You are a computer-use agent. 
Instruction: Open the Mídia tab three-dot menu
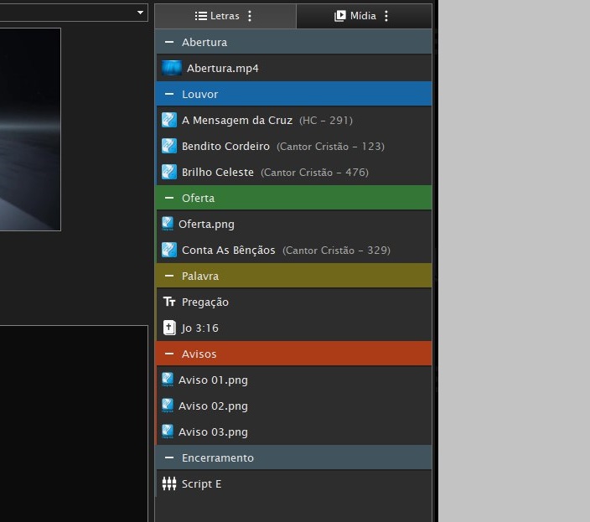pyautogui.click(x=386, y=16)
